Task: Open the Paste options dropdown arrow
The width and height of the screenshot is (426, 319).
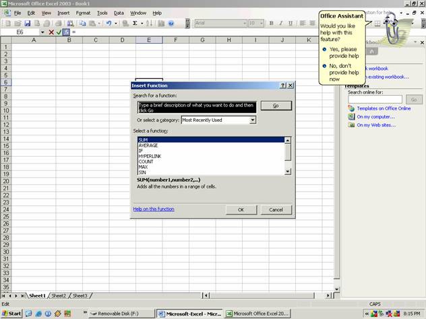Action: coord(99,24)
